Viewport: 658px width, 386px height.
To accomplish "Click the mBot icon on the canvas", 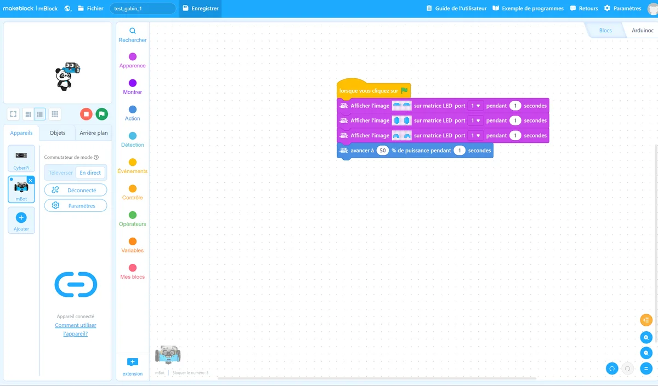I will (168, 355).
